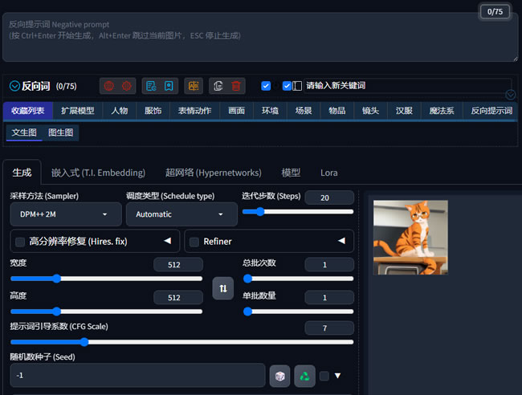The image size is (522, 395).
Task: Swap width and height with arrows button
Action: 223,288
